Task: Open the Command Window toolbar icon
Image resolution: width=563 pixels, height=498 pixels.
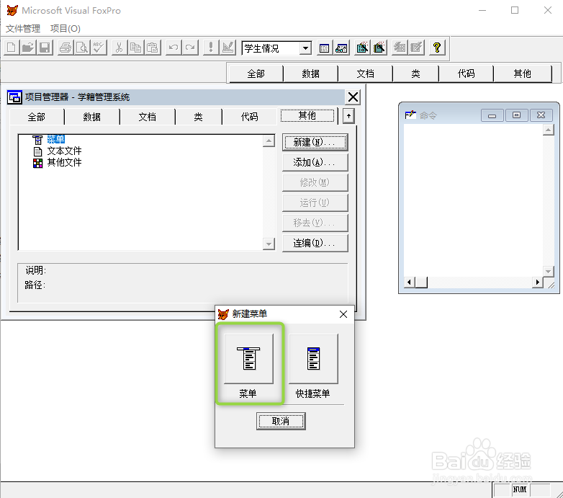Action: point(324,48)
